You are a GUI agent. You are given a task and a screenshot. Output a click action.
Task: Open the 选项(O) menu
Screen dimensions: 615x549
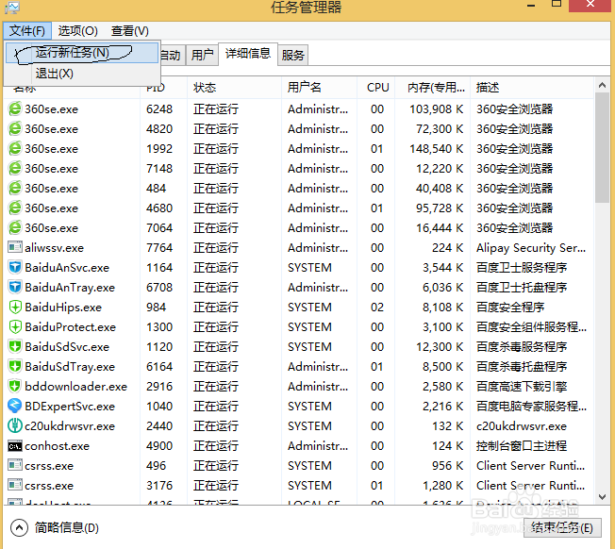(x=77, y=30)
